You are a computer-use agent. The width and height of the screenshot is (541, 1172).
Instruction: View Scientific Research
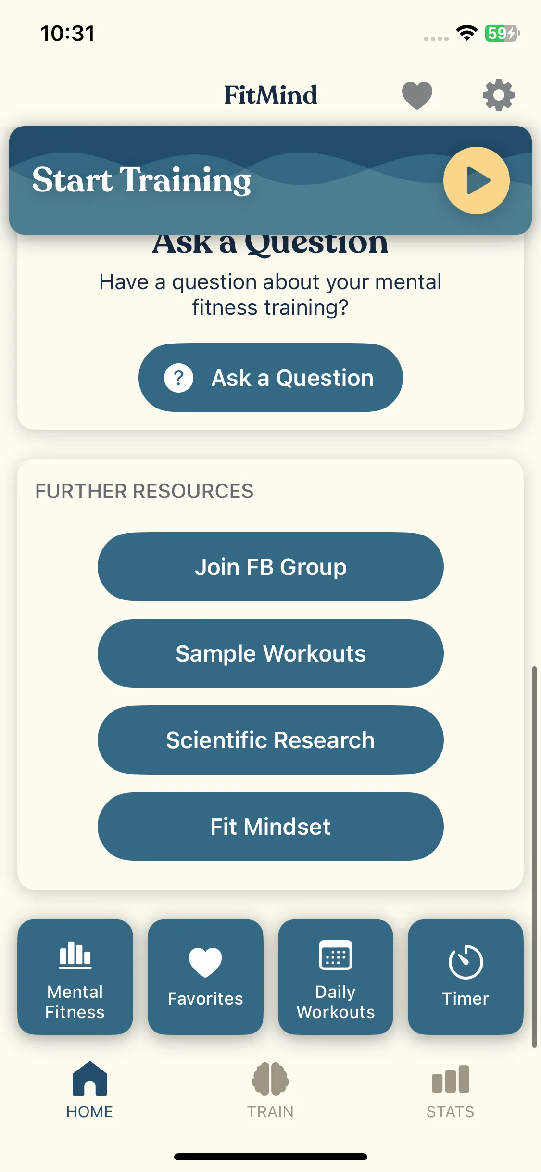coord(271,740)
